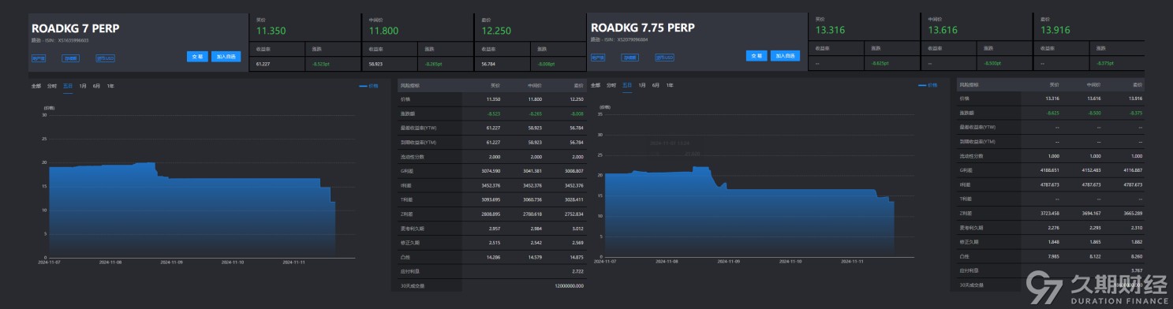The image size is (1173, 309).
Task: Select 五日 tab on right chart
Action: pyautogui.click(x=627, y=84)
